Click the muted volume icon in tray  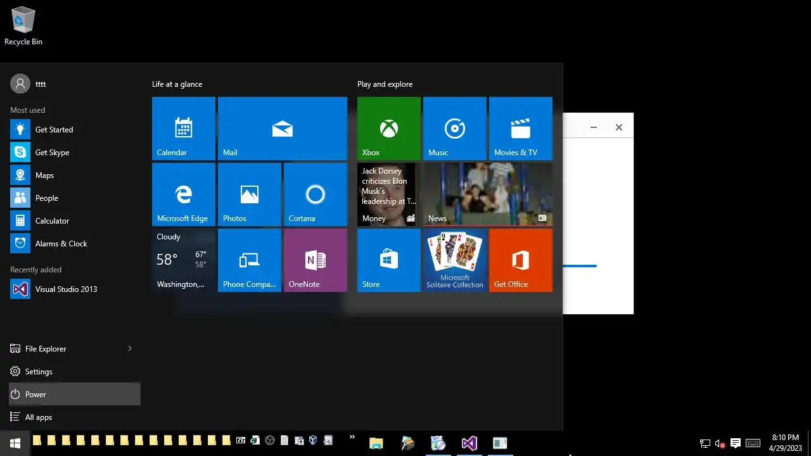720,443
